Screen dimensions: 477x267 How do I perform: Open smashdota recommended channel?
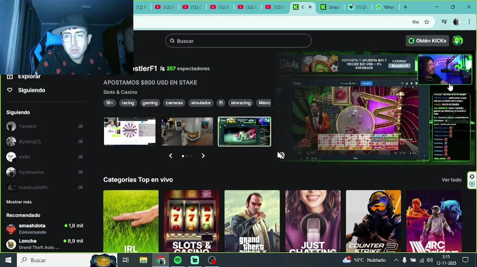point(45,228)
